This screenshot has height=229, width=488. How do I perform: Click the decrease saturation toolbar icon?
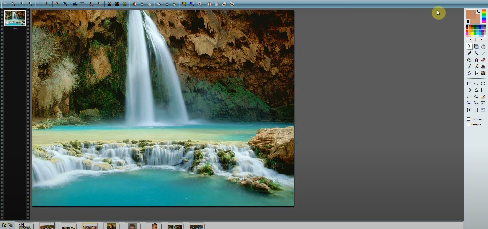click(57, 4)
